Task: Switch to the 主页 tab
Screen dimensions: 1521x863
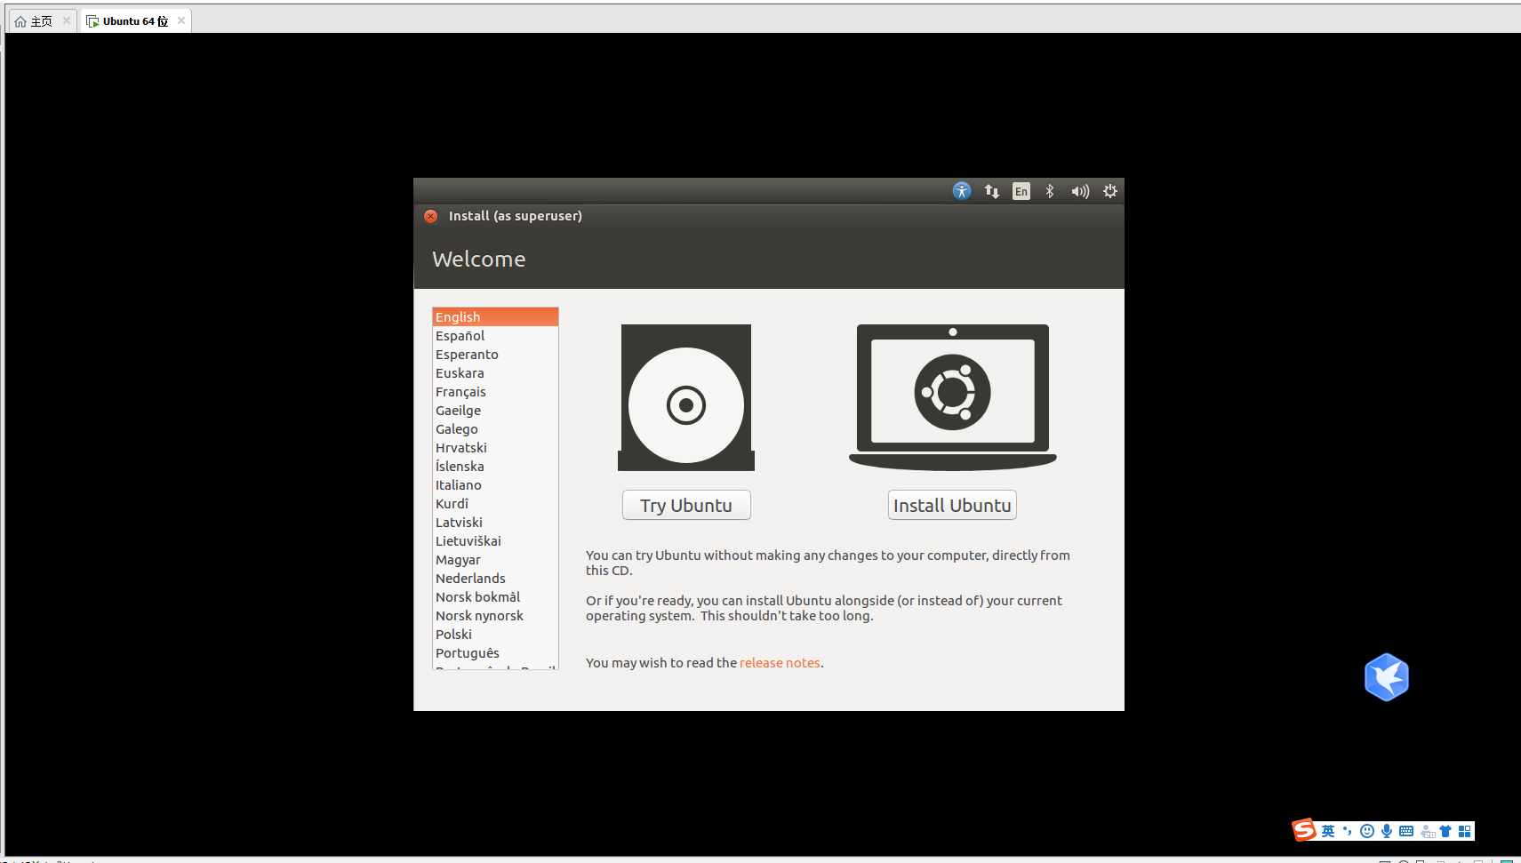Action: 42,21
